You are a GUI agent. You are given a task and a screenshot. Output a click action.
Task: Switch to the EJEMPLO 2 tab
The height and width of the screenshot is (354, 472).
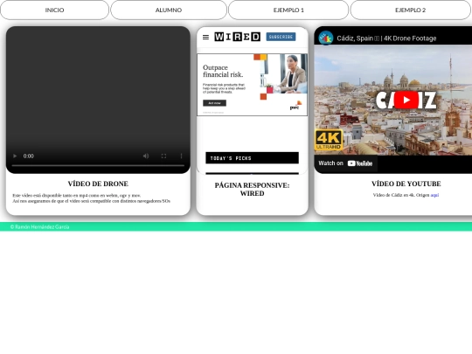[x=410, y=10]
